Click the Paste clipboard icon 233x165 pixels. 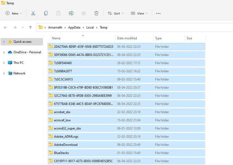[58, 13]
